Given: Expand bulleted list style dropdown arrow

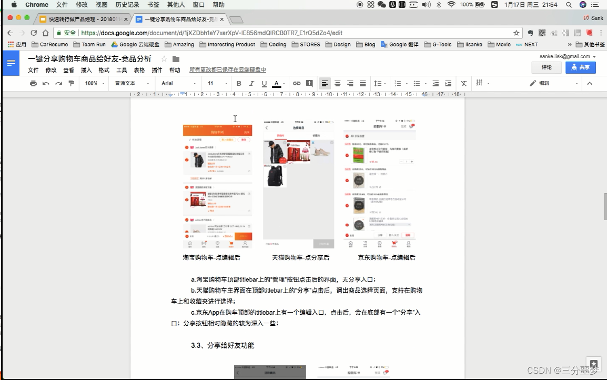Looking at the screenshot, I should click(426, 84).
